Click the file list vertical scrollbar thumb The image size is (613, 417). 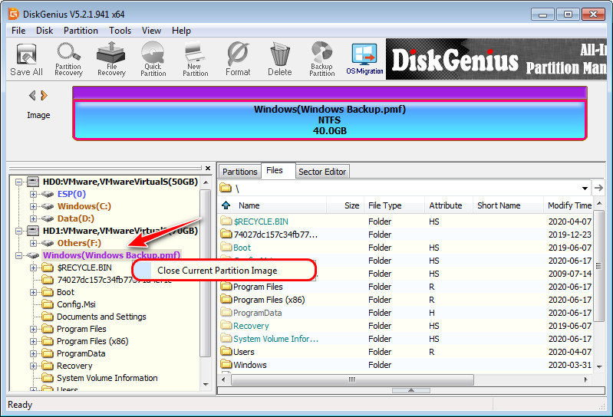(598, 265)
